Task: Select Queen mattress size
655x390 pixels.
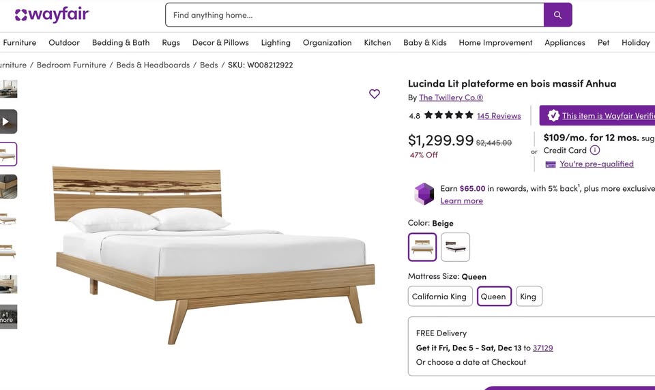Action: click(x=493, y=297)
